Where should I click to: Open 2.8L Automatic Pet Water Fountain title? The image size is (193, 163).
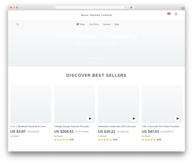(161, 126)
